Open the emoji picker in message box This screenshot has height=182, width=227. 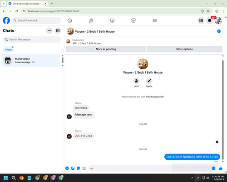(x=213, y=168)
